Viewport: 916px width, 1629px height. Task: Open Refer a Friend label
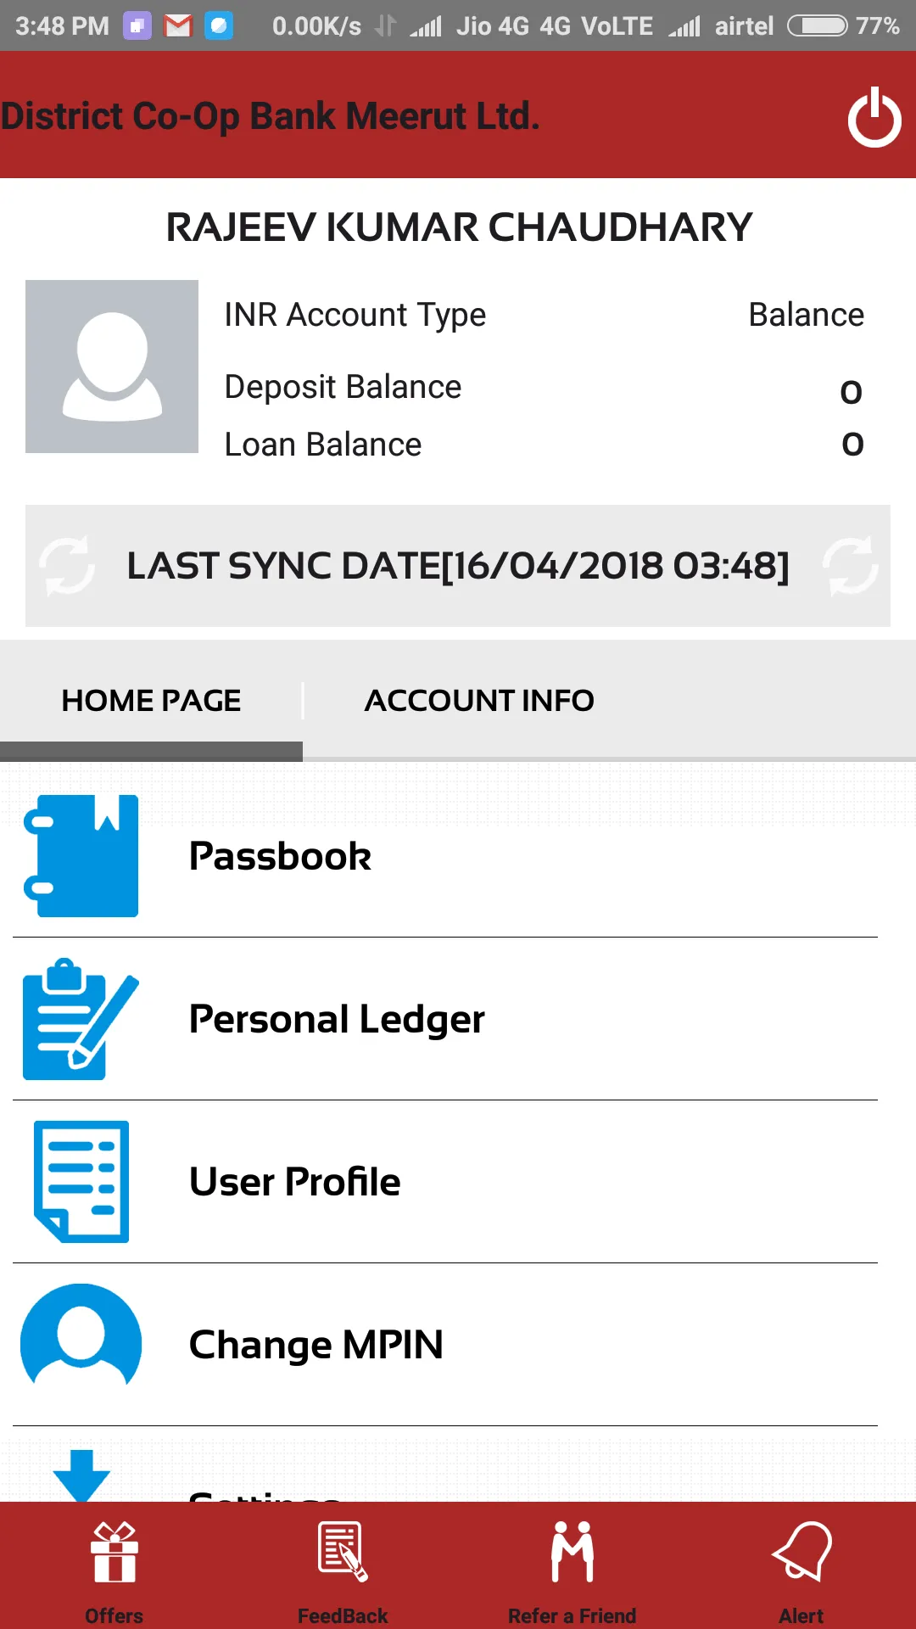pos(572,1615)
